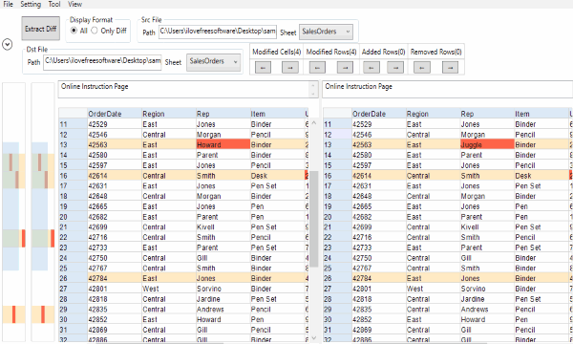
Task: Click the second diff overview minimap strip
Action: (x=43, y=212)
